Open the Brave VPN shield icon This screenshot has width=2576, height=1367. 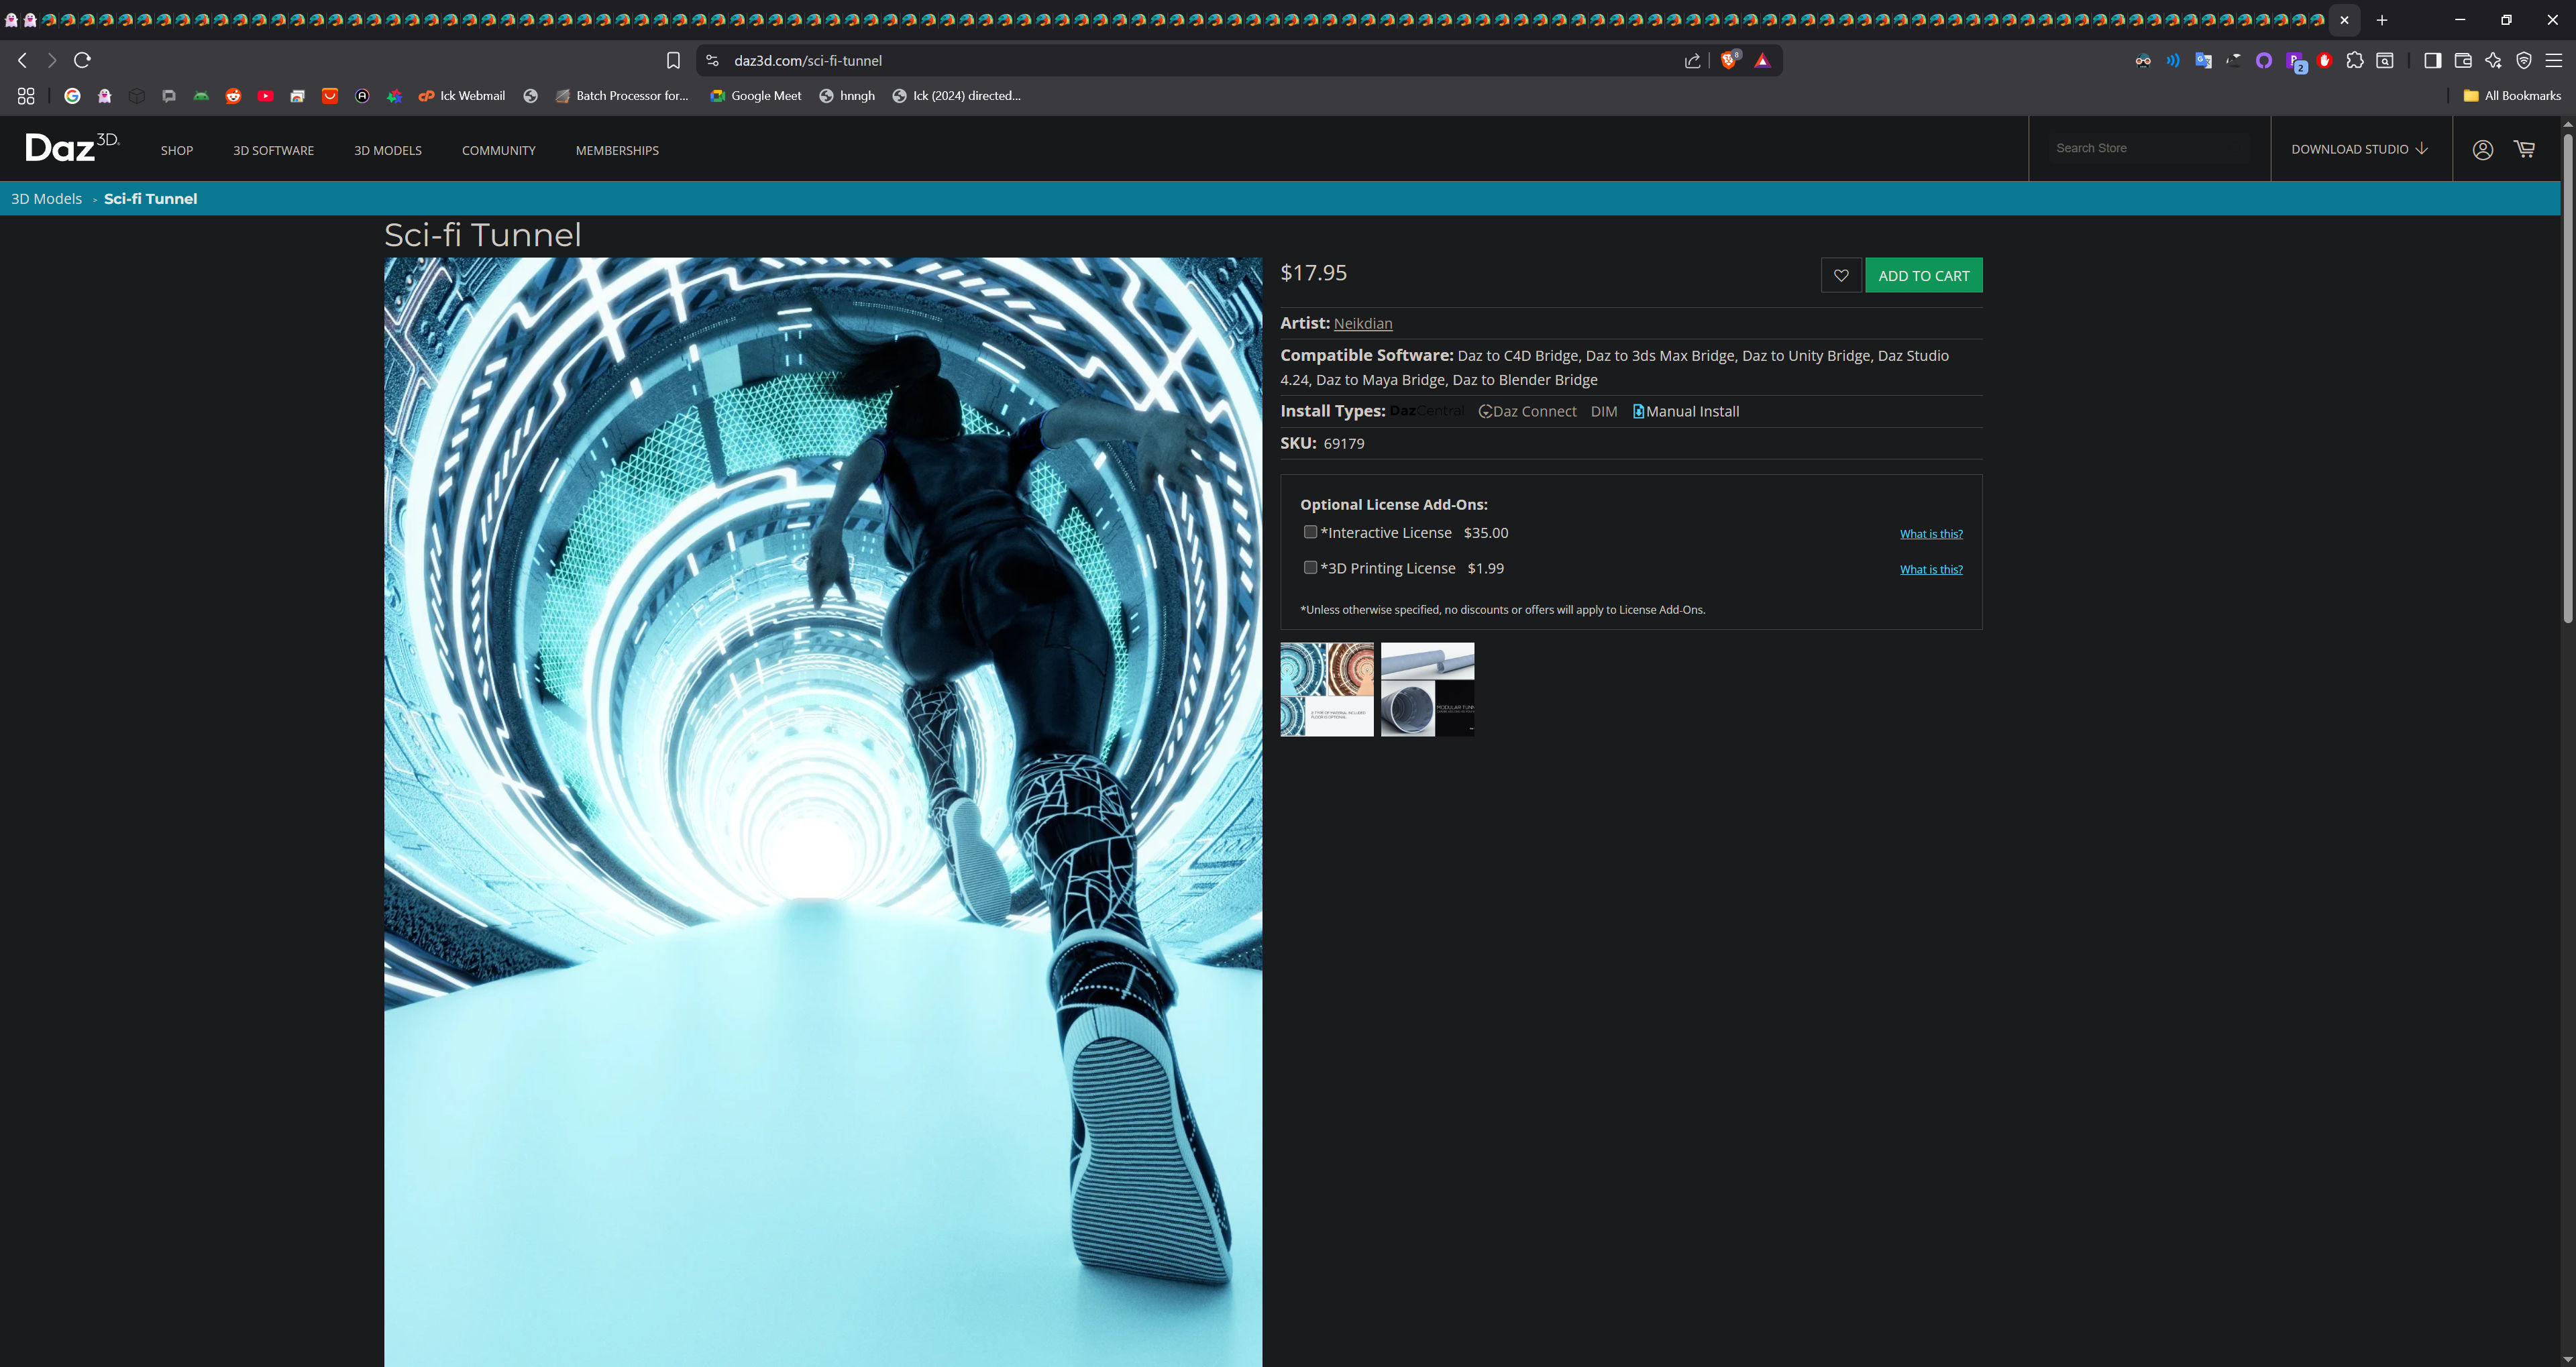point(2524,61)
